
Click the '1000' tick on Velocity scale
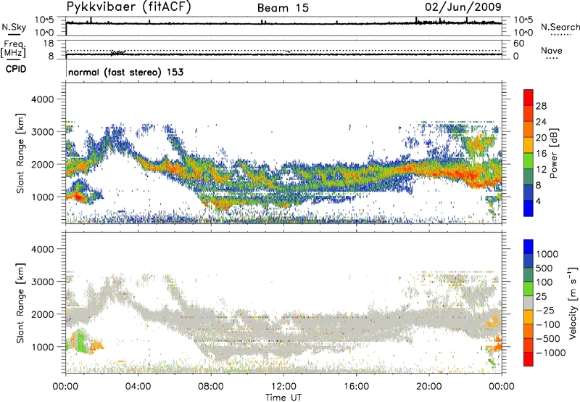click(547, 254)
